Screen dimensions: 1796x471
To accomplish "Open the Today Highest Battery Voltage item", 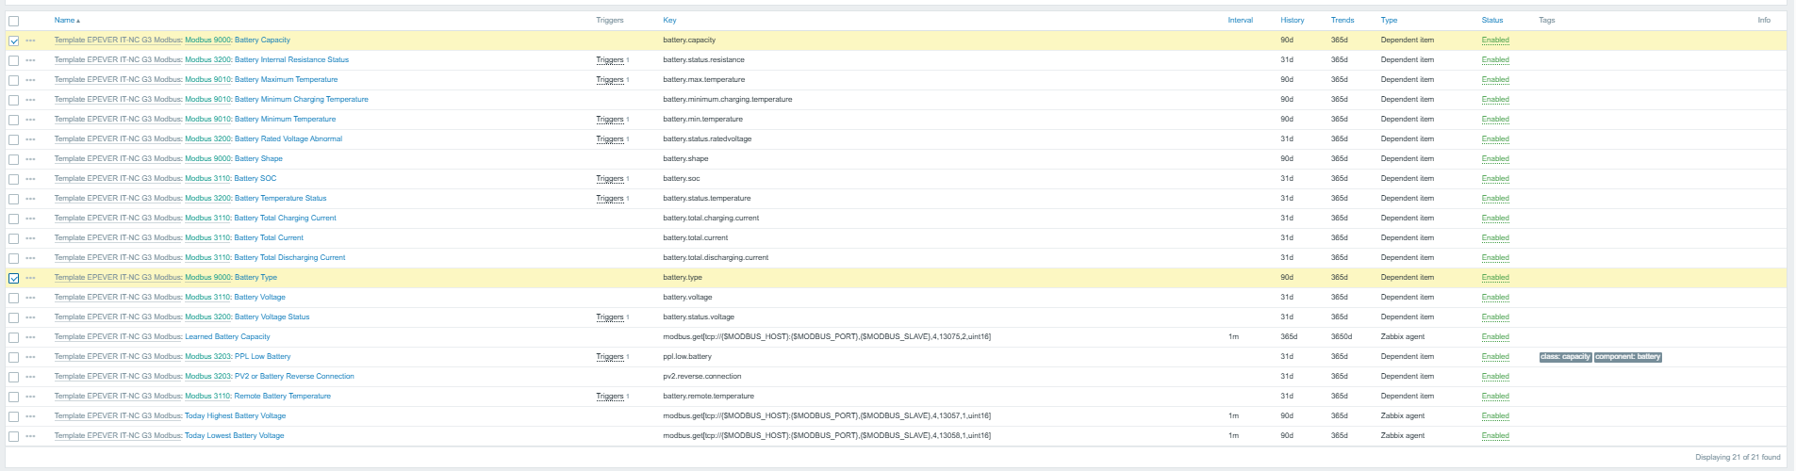I will [x=235, y=416].
